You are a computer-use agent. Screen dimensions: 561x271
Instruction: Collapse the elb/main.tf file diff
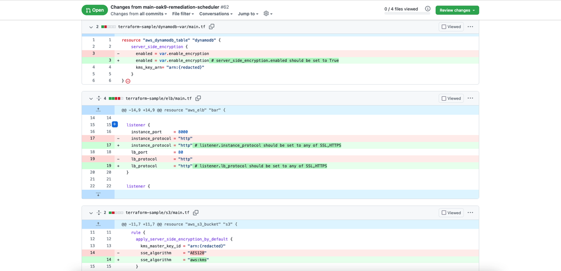[x=91, y=99]
